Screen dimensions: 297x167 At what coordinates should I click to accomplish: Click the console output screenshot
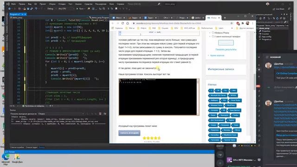[x=159, y=97]
